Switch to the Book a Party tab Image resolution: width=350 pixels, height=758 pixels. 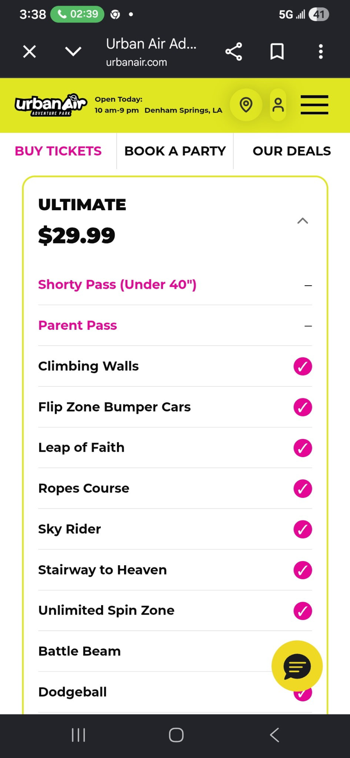[175, 151]
